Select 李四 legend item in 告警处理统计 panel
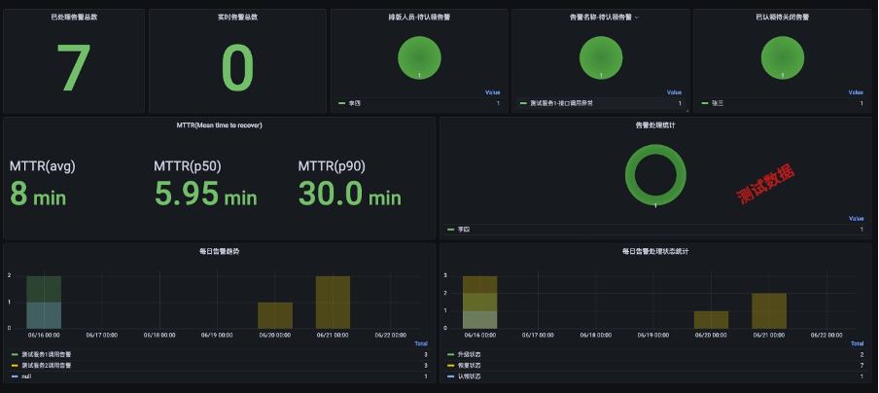Viewport: 879px width, 393px height. (464, 230)
